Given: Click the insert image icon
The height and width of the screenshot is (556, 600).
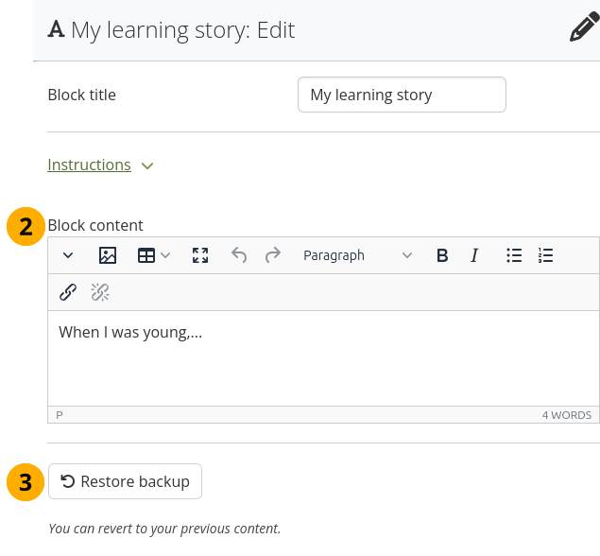Looking at the screenshot, I should pos(108,255).
